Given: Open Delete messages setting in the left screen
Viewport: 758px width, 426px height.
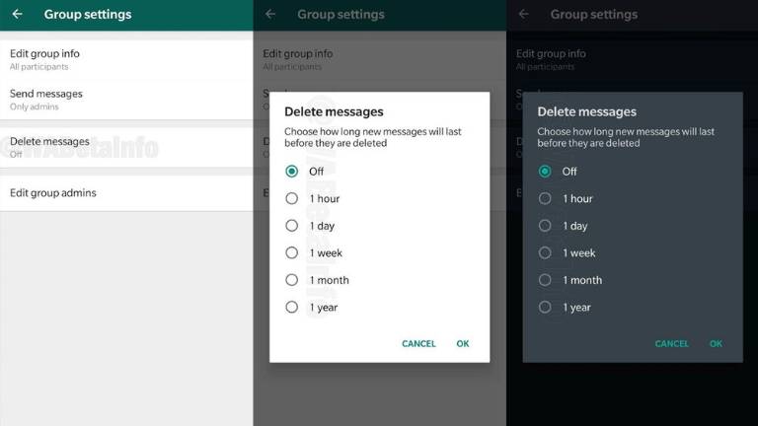Looking at the screenshot, I should [59, 147].
